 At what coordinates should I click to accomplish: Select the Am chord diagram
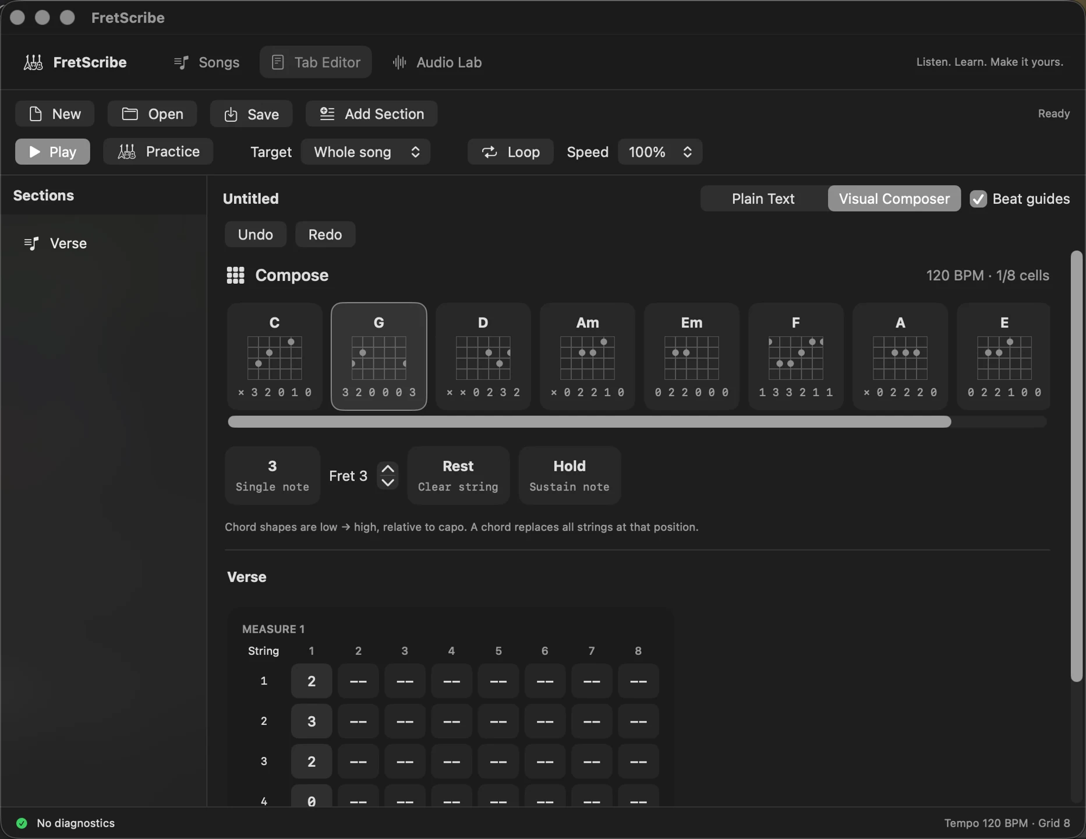pyautogui.click(x=588, y=357)
